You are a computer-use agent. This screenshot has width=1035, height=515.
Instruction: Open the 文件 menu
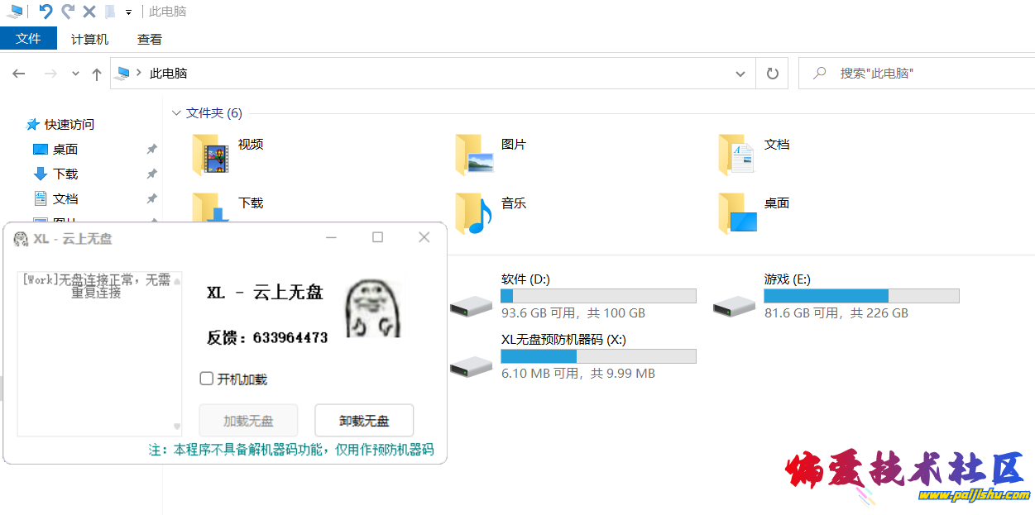click(28, 38)
